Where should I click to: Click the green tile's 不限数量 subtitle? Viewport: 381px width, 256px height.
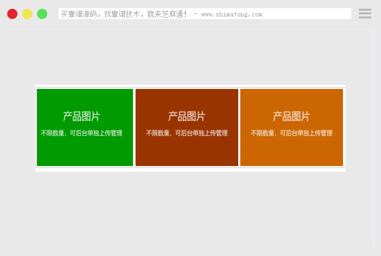(82, 133)
